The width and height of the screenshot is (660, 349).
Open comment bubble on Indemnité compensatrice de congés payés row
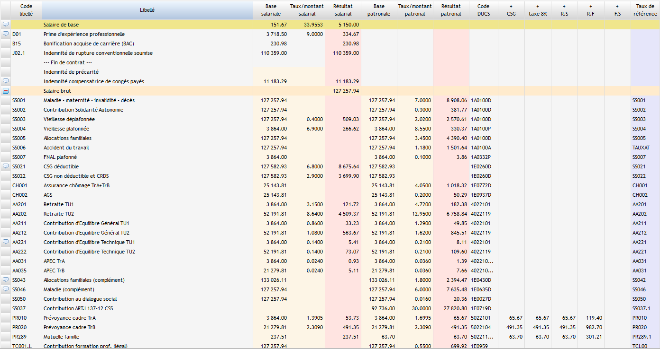(x=6, y=81)
